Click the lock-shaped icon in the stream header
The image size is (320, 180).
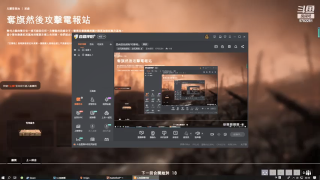click(x=222, y=46)
